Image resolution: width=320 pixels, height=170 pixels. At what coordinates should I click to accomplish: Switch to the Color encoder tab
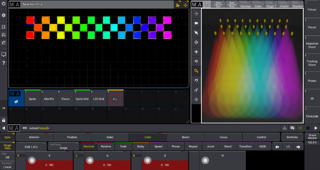tap(148, 137)
